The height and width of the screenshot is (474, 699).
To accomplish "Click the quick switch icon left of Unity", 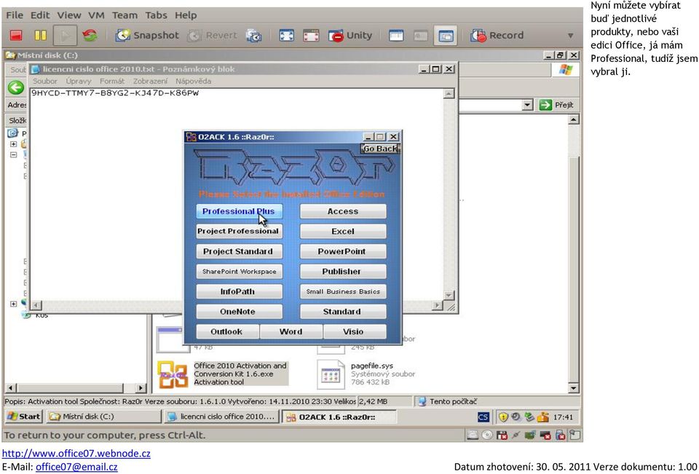I will pyautogui.click(x=311, y=35).
